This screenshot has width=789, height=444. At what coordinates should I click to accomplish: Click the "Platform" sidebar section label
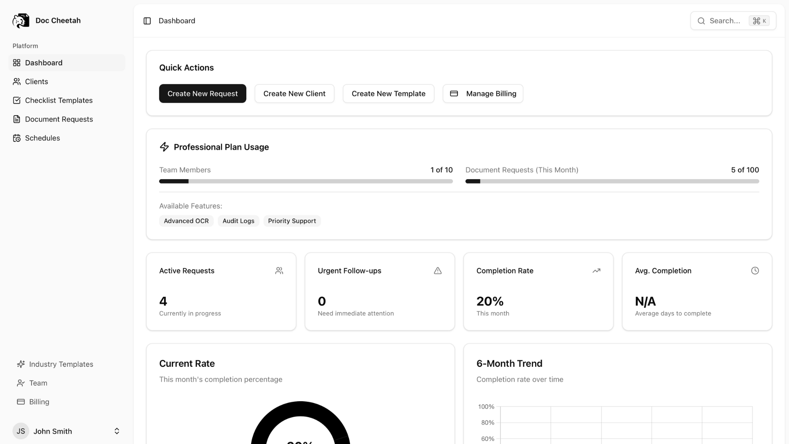click(x=25, y=46)
